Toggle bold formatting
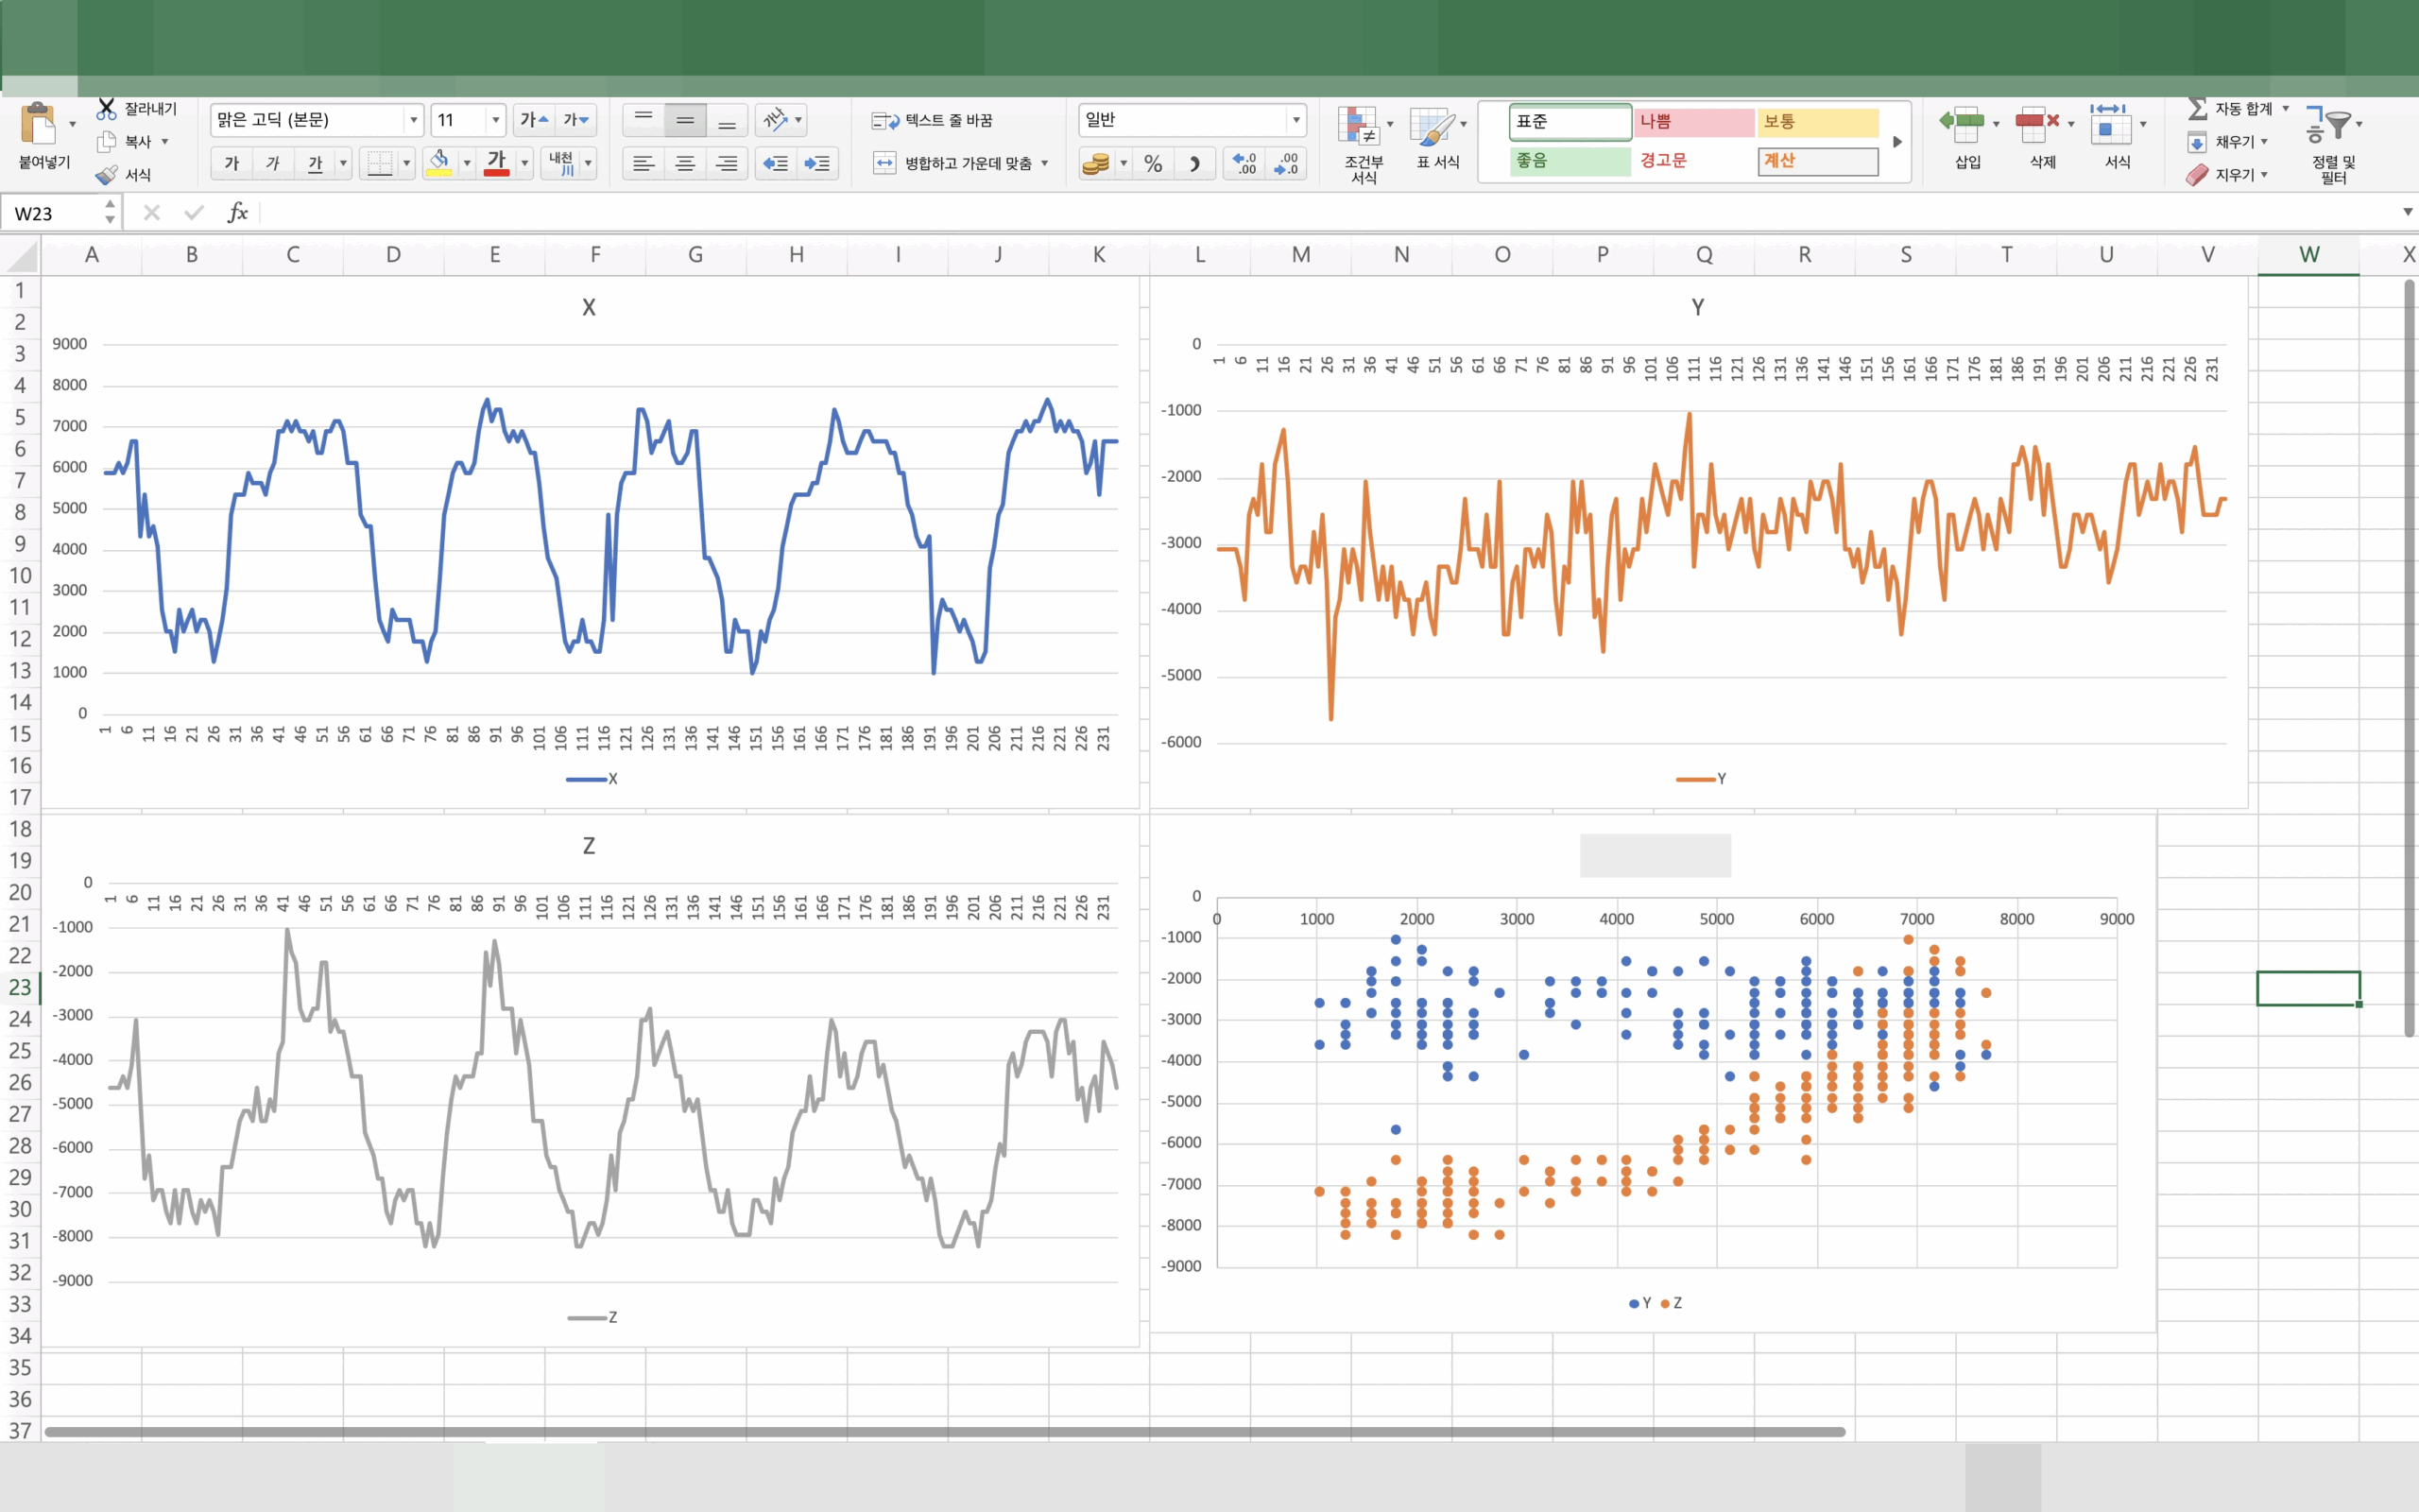 click(232, 163)
